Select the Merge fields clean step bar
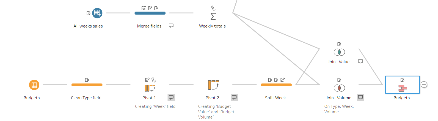Image resolution: width=438 pixels, height=121 pixels. pos(150,13)
